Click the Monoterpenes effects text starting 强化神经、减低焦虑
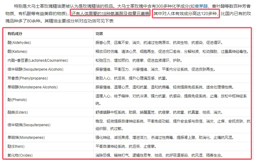Viewport: 256px width, 160px height. (x=165, y=138)
